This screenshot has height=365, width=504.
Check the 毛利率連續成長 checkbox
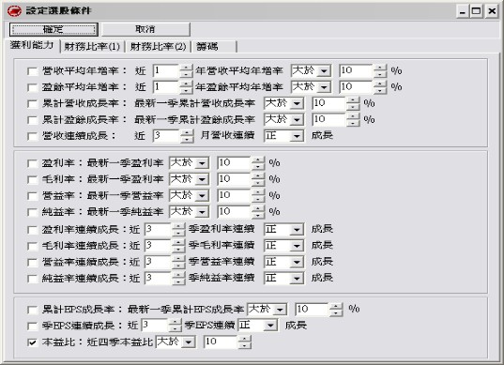pyautogui.click(x=32, y=246)
